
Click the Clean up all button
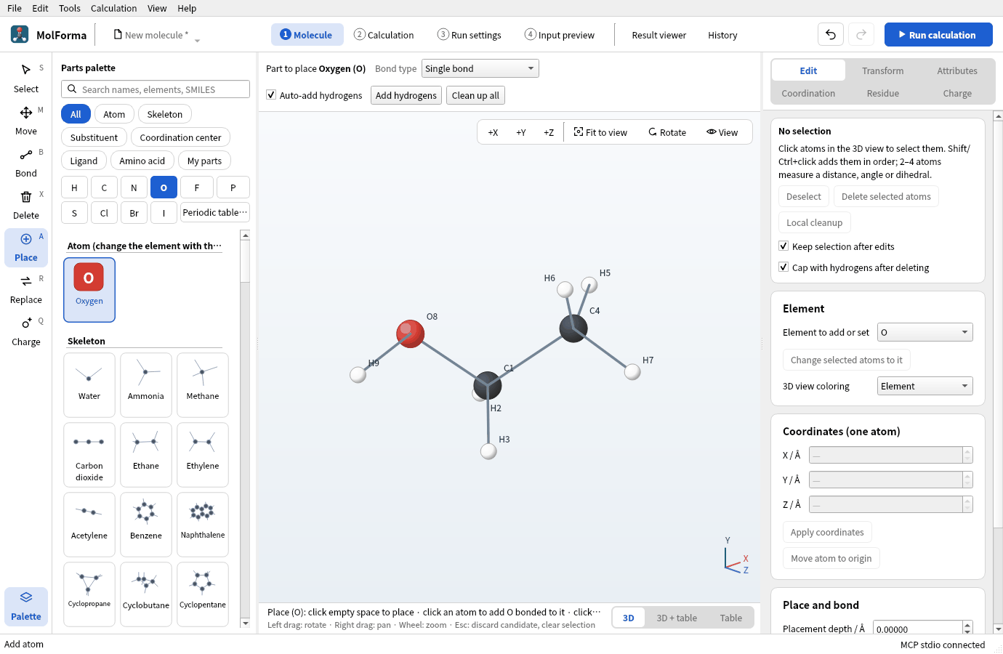[475, 95]
